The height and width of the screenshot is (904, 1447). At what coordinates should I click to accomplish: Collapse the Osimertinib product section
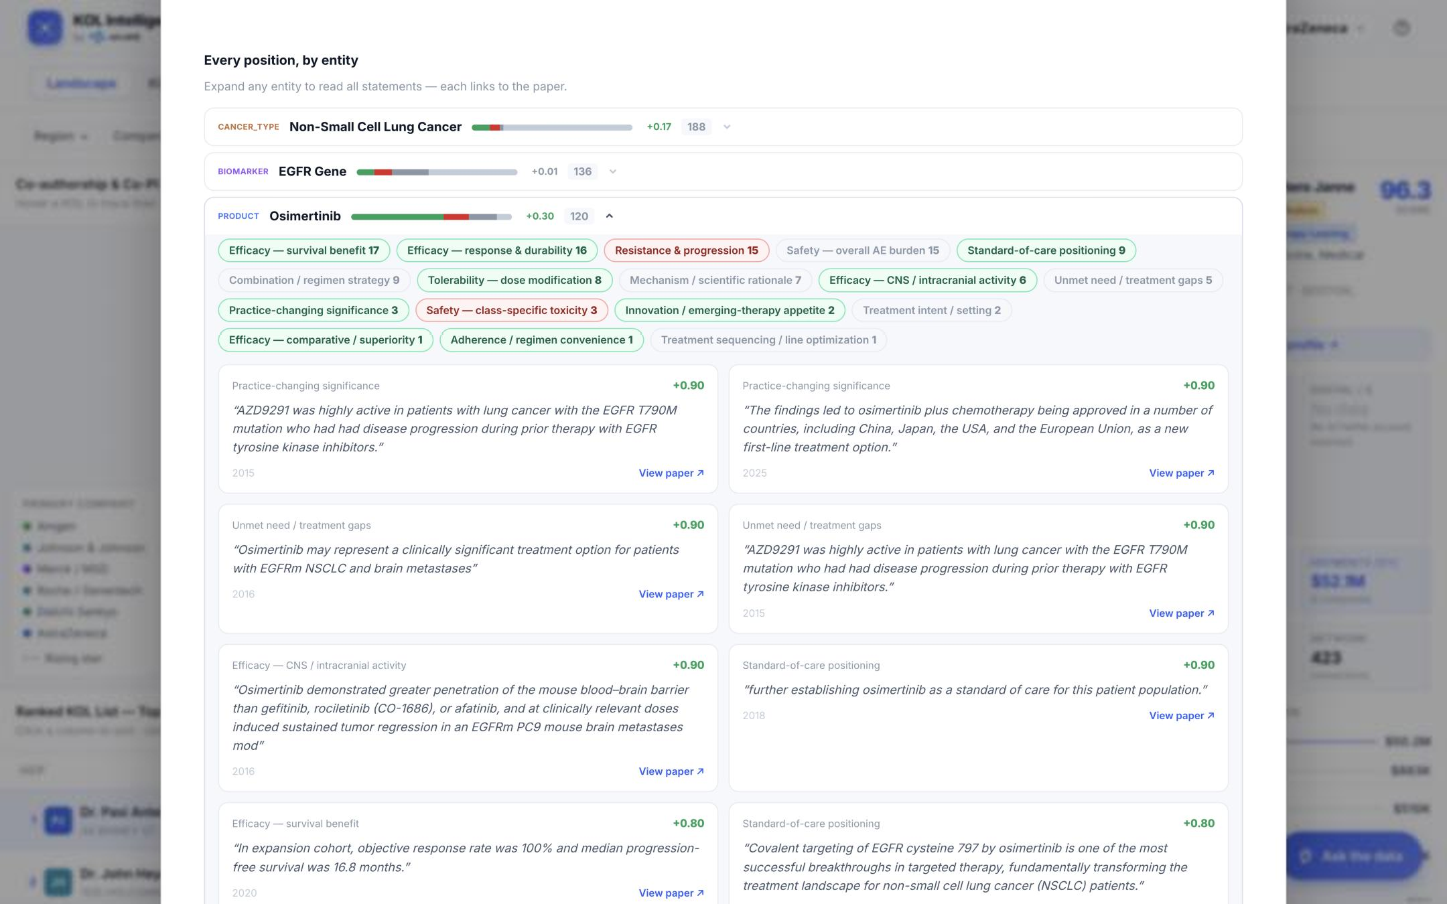point(609,216)
